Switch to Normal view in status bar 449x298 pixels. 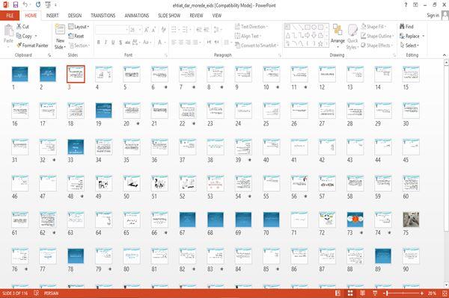[338, 293]
